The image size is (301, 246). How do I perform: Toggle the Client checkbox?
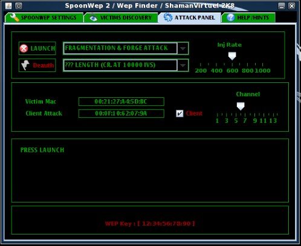click(x=180, y=114)
